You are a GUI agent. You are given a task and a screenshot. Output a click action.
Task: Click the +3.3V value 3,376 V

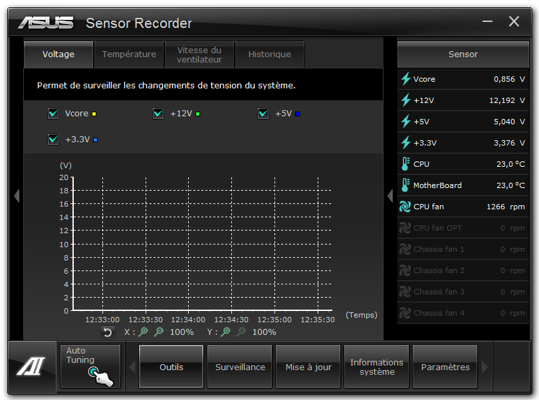[x=510, y=143]
